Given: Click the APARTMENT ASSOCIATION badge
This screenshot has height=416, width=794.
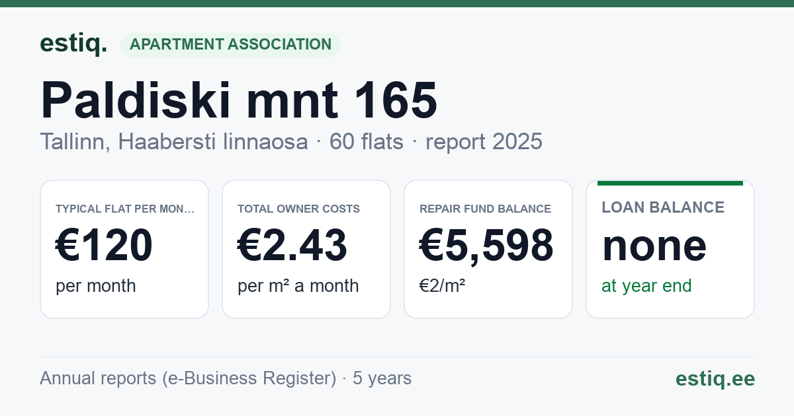Looking at the screenshot, I should (x=230, y=44).
